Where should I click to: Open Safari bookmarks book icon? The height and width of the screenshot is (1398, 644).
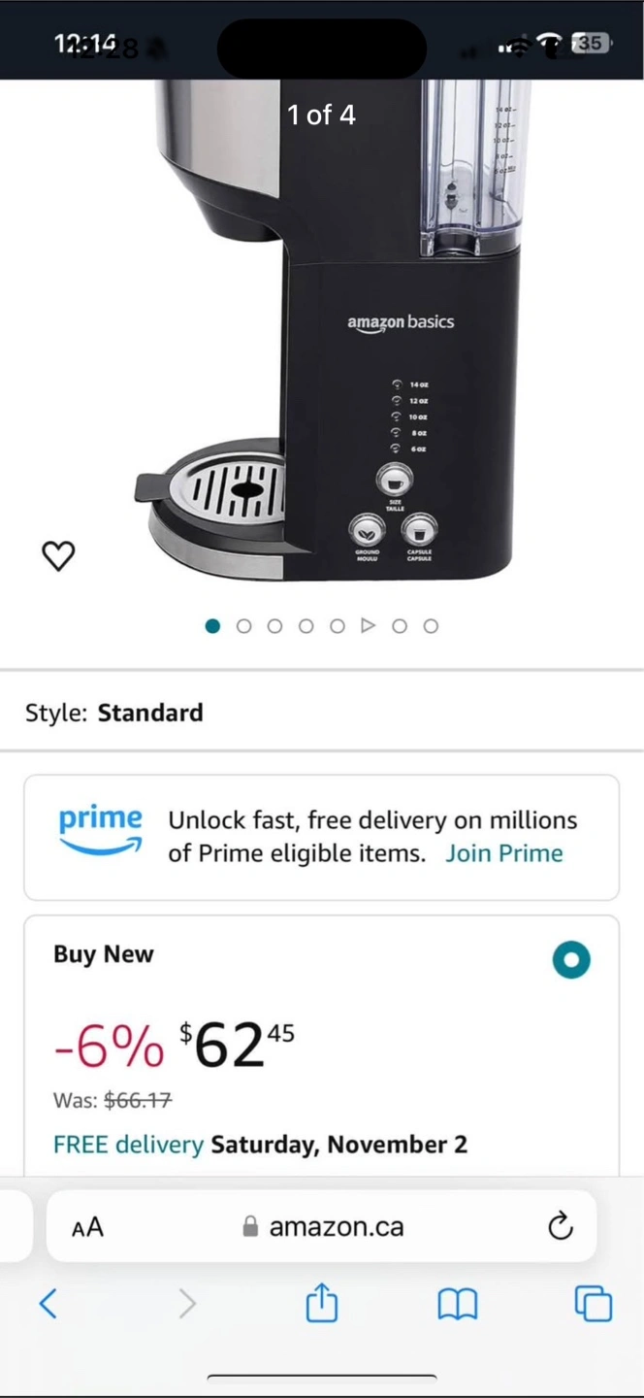pyautogui.click(x=458, y=1304)
